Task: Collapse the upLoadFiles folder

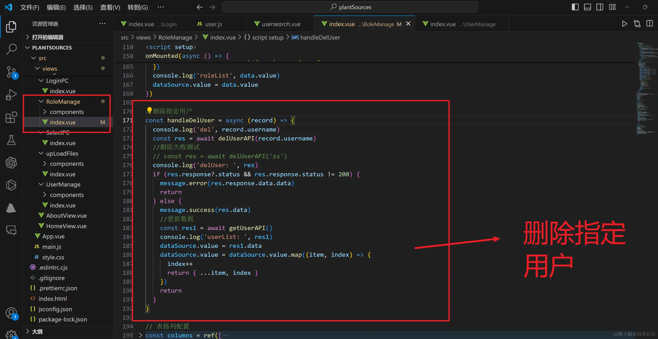Action: [x=68, y=154]
